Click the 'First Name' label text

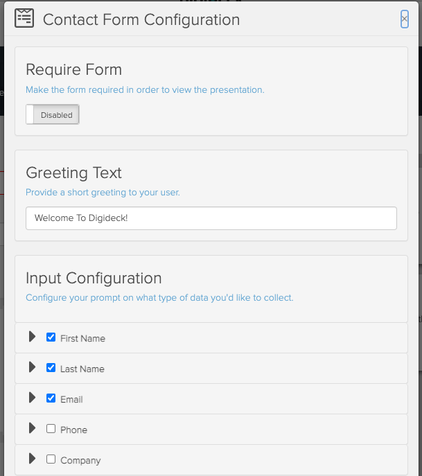pos(82,339)
